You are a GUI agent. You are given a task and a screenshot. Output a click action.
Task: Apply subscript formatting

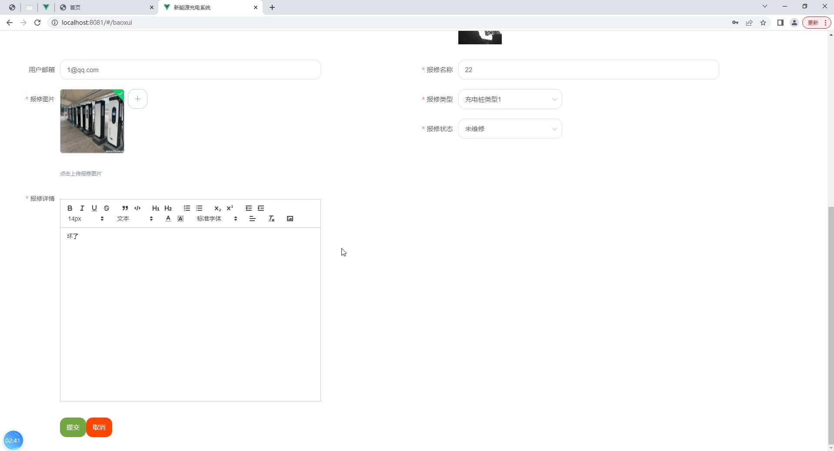217,208
